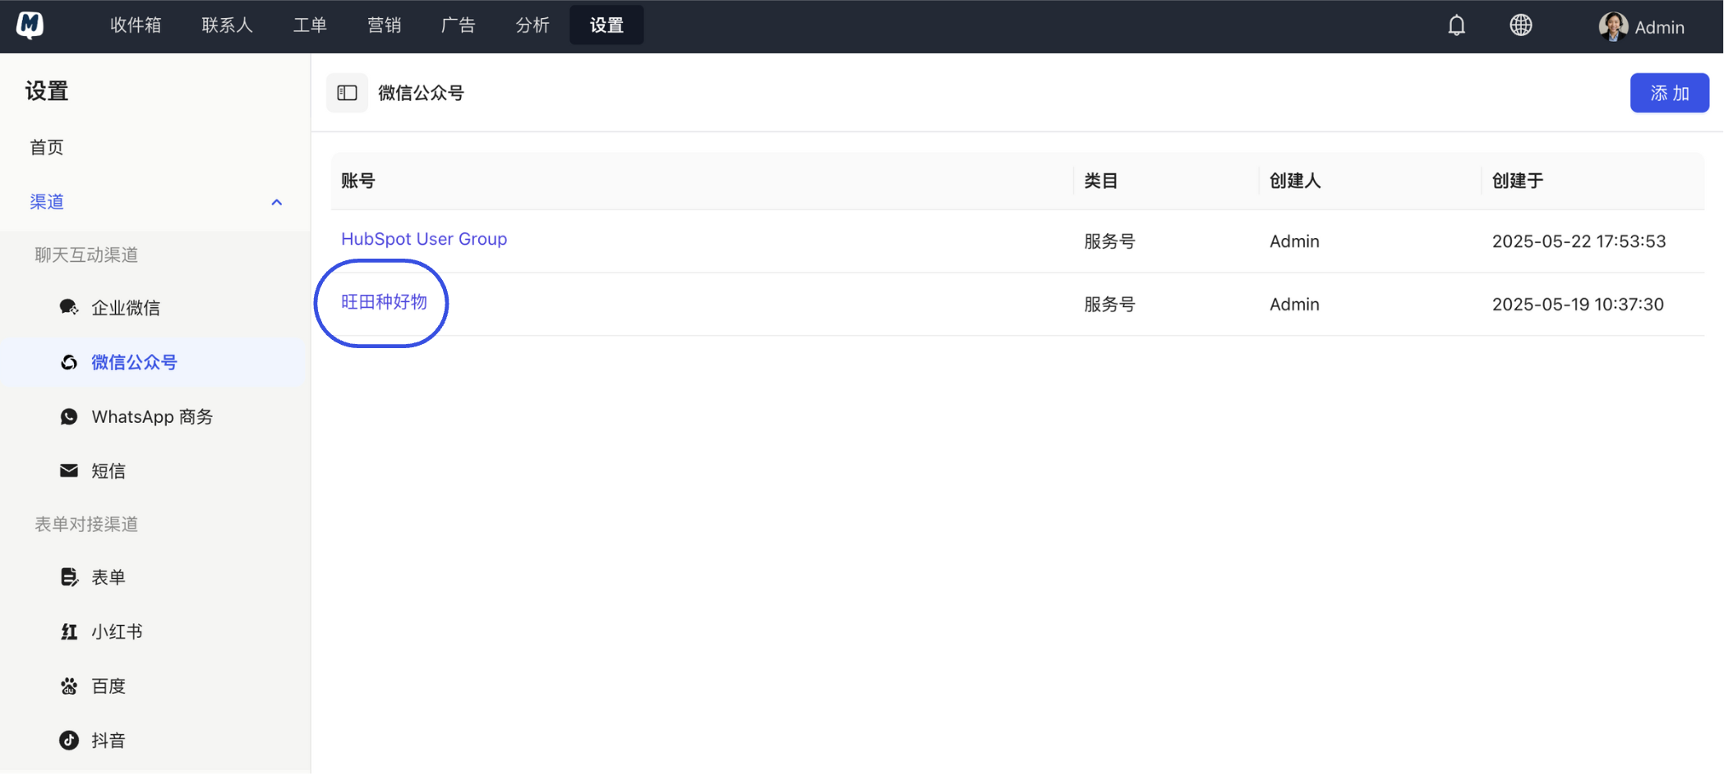
Task: Click the language globe icon
Action: coord(1521,25)
